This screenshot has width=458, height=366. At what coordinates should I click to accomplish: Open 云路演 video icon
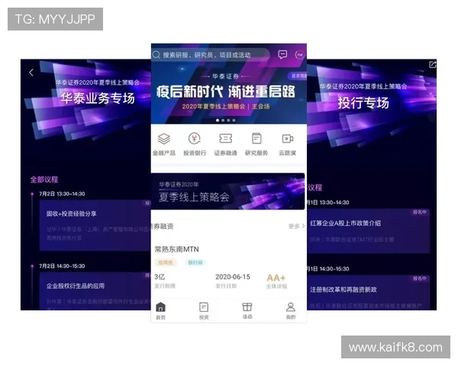tap(288, 139)
